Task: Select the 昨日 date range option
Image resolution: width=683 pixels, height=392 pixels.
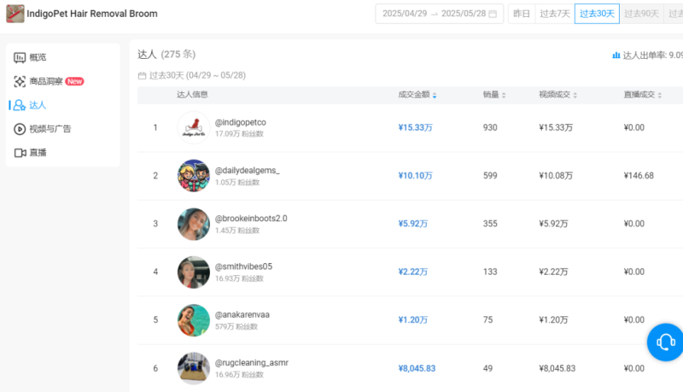Action: point(521,14)
